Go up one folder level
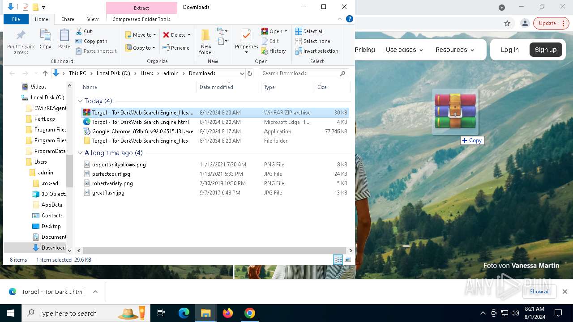573x322 pixels. [x=45, y=73]
